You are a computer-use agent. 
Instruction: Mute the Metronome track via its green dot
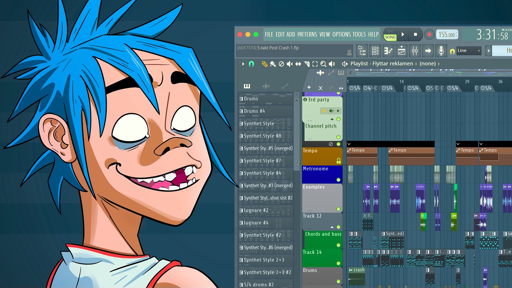pyautogui.click(x=338, y=180)
